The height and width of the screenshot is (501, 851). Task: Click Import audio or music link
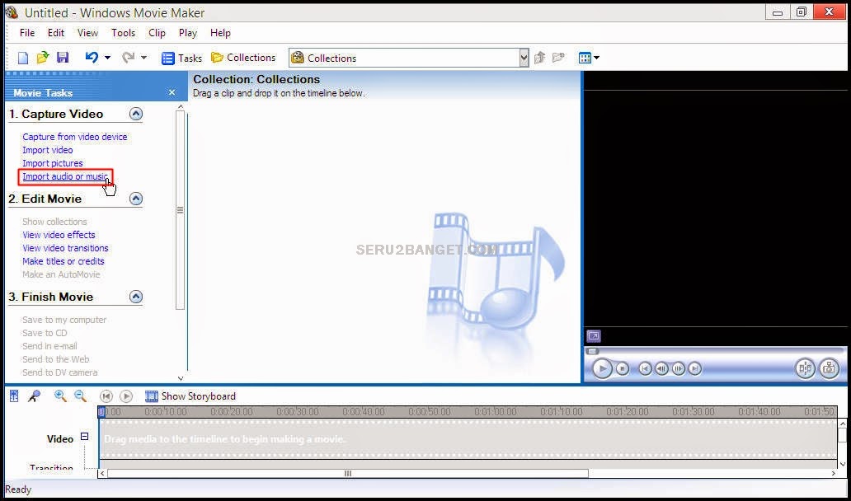65,177
